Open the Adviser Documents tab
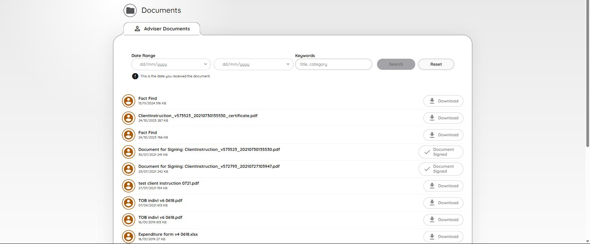The width and height of the screenshot is (590, 244). (162, 29)
